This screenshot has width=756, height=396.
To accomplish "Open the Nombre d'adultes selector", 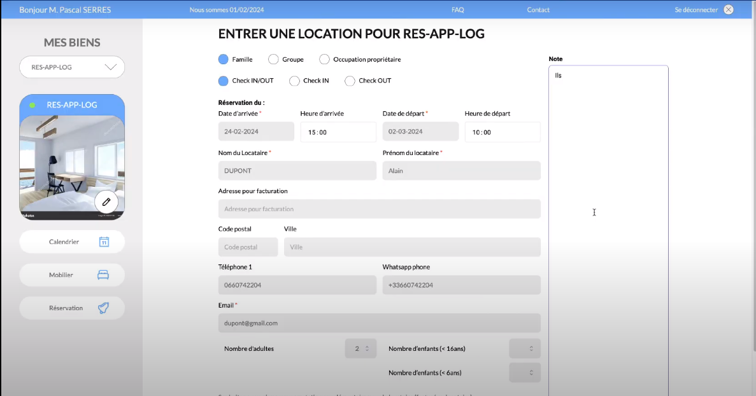I will coord(361,348).
